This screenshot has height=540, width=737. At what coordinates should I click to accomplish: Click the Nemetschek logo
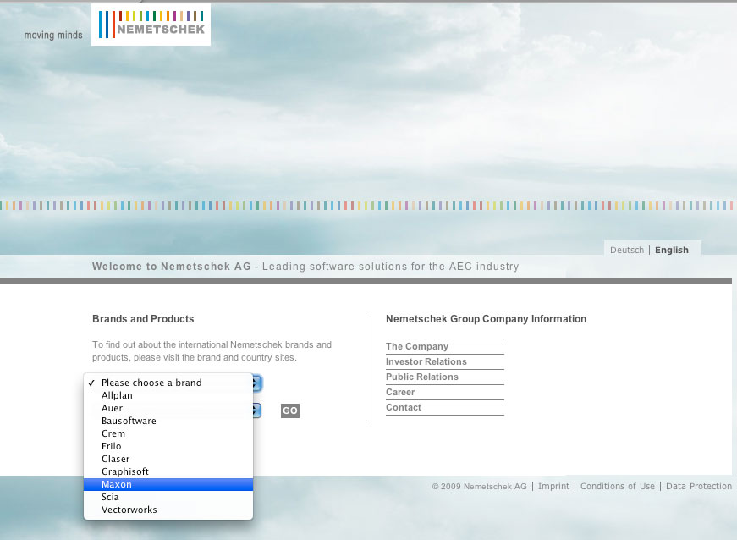pos(151,25)
